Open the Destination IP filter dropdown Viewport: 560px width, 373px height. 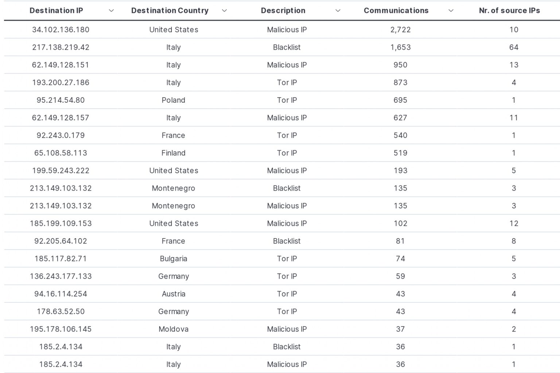click(111, 11)
